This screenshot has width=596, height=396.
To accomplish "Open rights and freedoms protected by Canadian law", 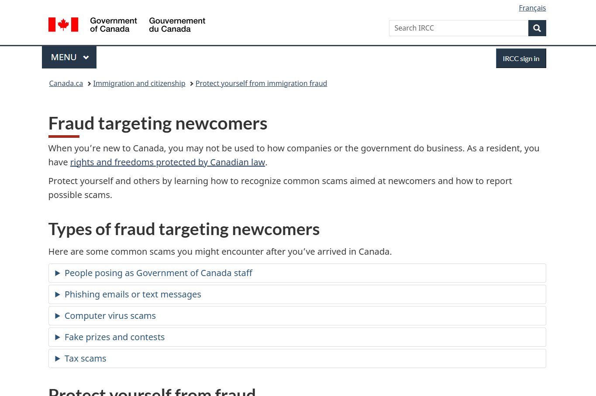I will pyautogui.click(x=168, y=163).
